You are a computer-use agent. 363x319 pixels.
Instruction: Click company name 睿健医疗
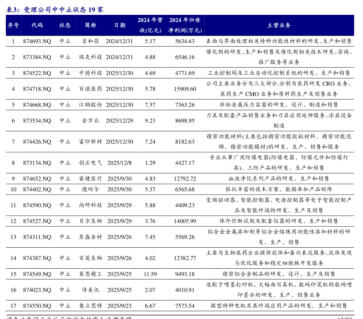pyautogui.click(x=91, y=178)
